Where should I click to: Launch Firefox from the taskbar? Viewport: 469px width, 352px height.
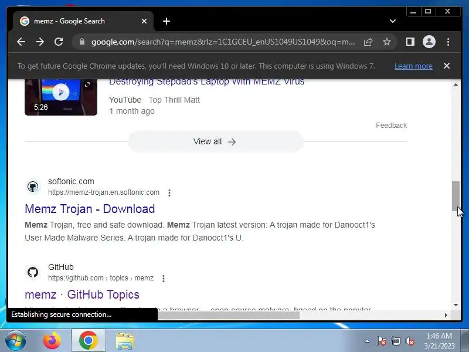(52, 341)
